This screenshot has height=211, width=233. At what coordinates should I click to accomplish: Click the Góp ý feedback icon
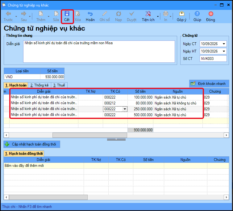click(x=181, y=14)
